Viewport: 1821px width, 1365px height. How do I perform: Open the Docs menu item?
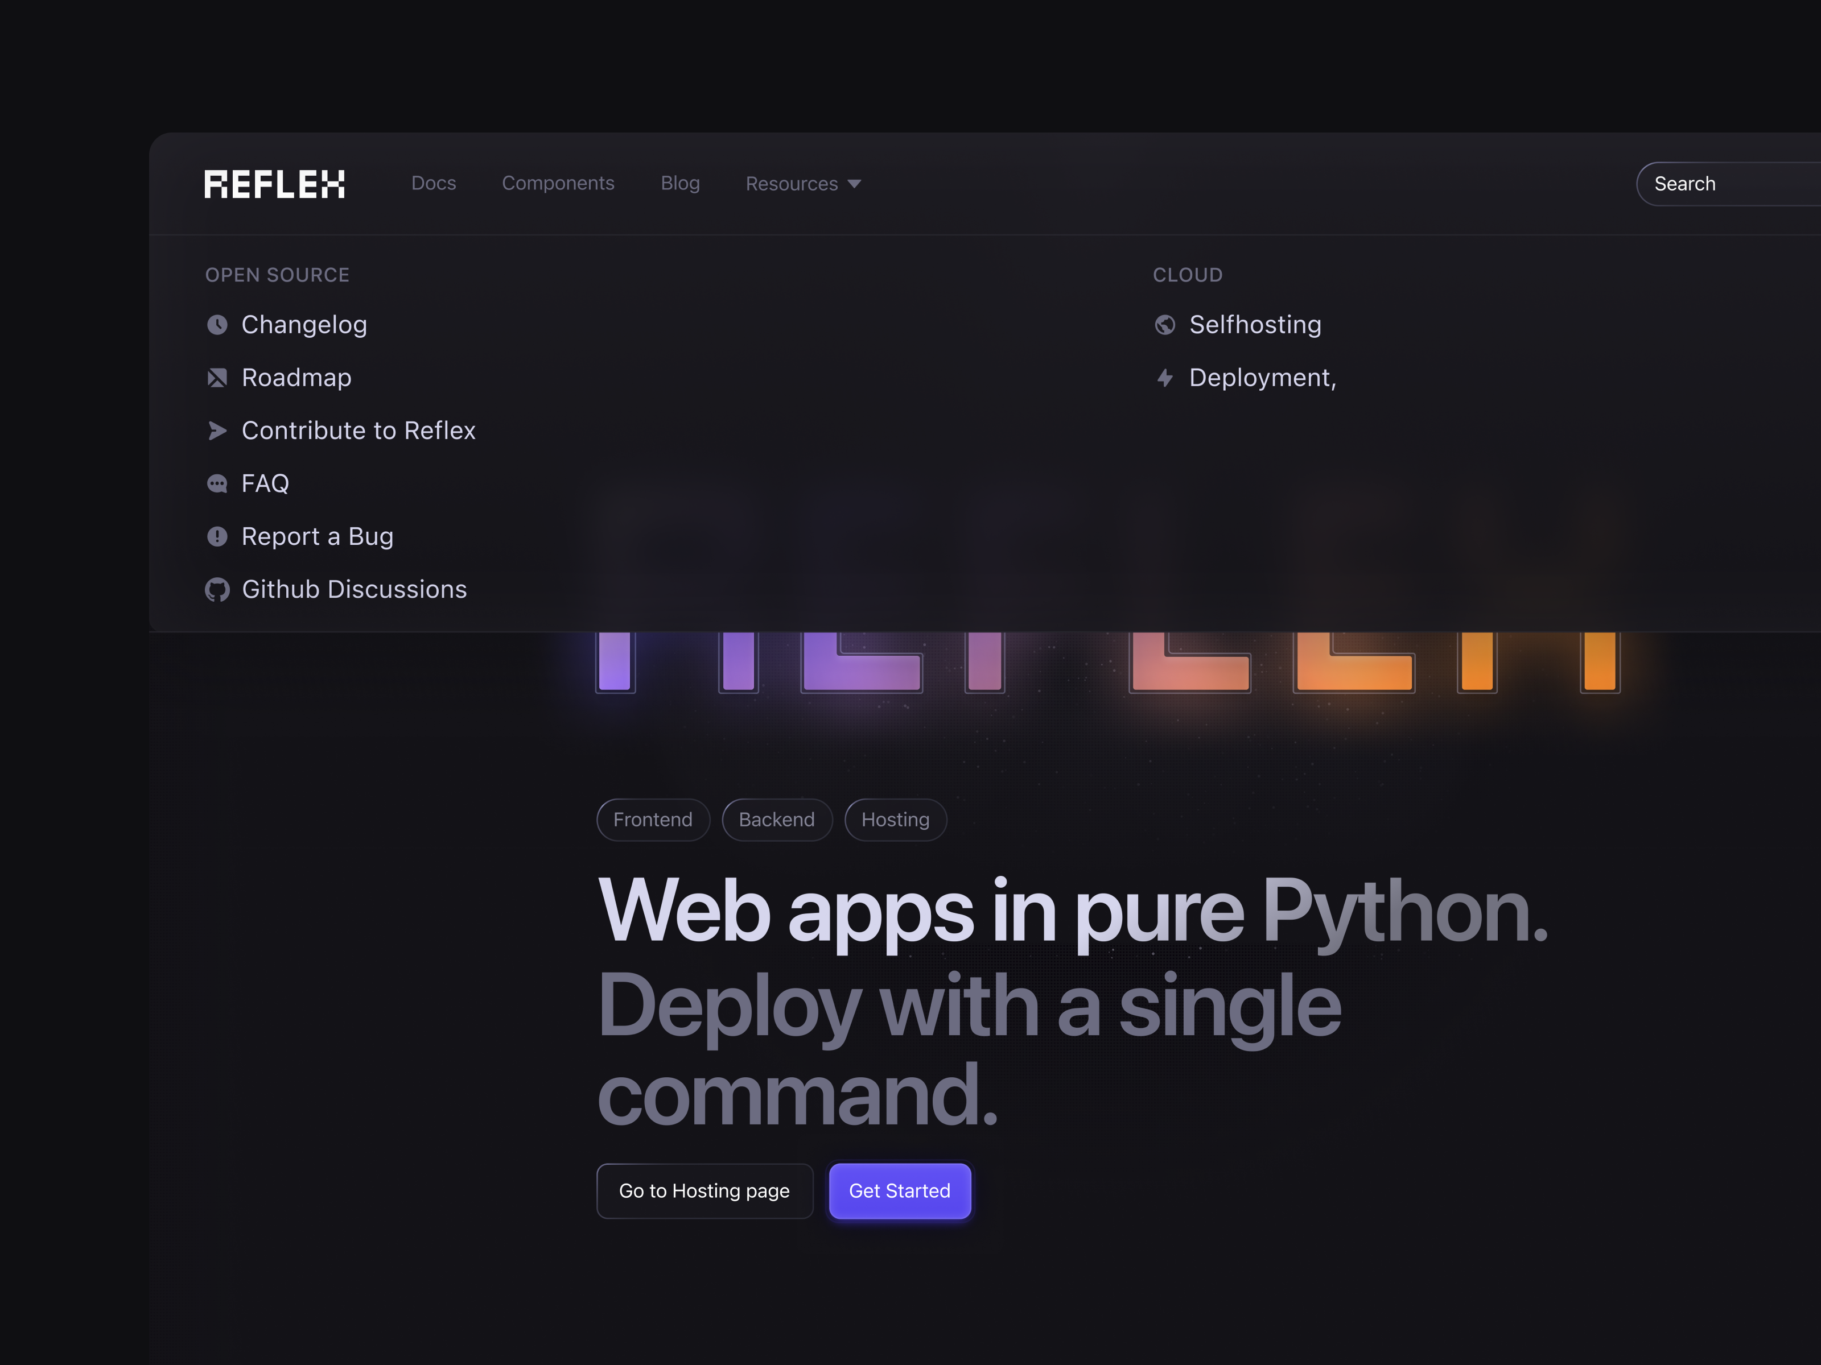point(434,184)
